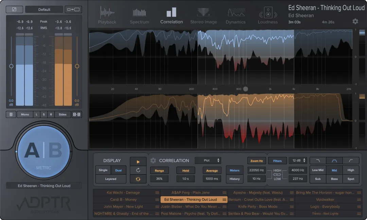Click the dice randomize icon top-left
Screen dimensions: 367x220
click(x=14, y=9)
